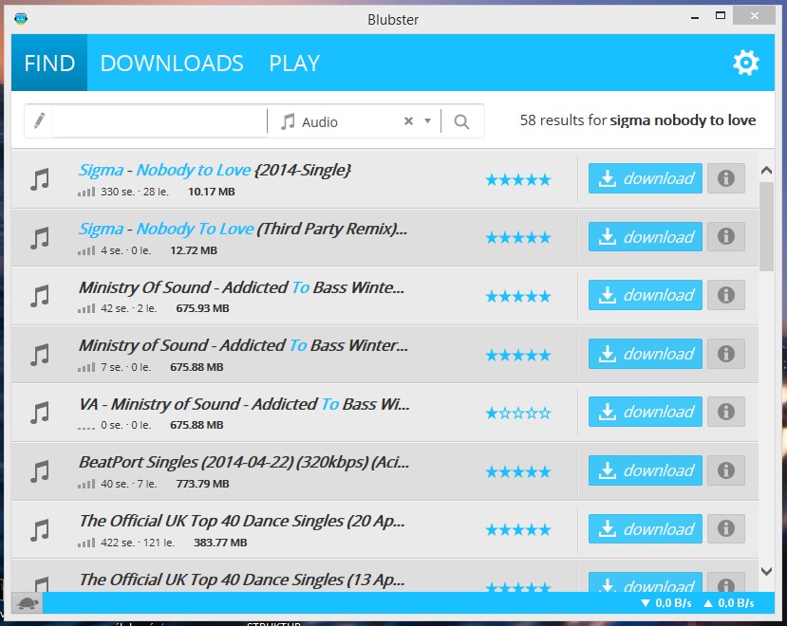Click music note icon of 7 se. Ministry of Sound row
The image size is (787, 626).
point(40,355)
